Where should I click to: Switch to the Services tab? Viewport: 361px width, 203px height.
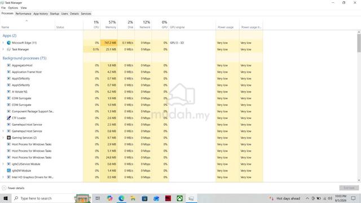tap(86, 14)
